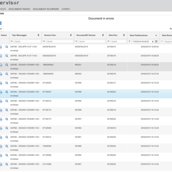Image resolution: width=172 pixels, height=172 pixels.
Task: Open magnifier details for document 0000678L2019
Action: [7, 47]
